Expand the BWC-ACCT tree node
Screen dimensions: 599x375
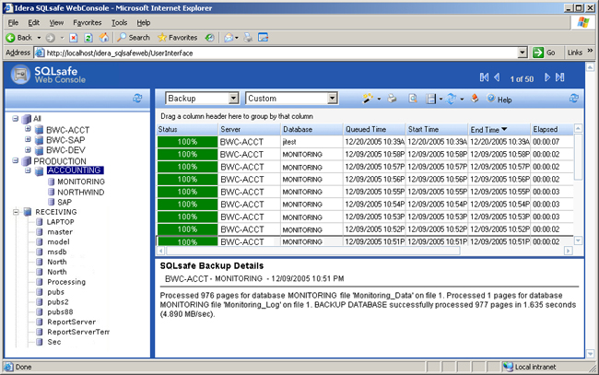[x=28, y=129]
